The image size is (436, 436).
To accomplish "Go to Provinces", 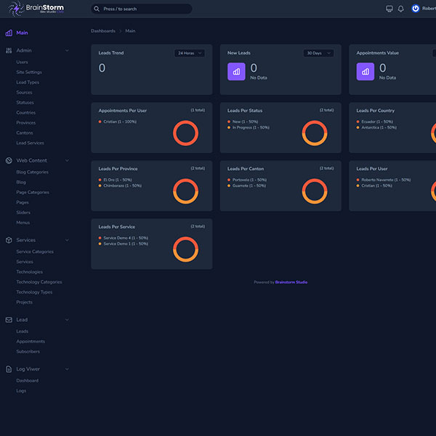I will (x=26, y=123).
